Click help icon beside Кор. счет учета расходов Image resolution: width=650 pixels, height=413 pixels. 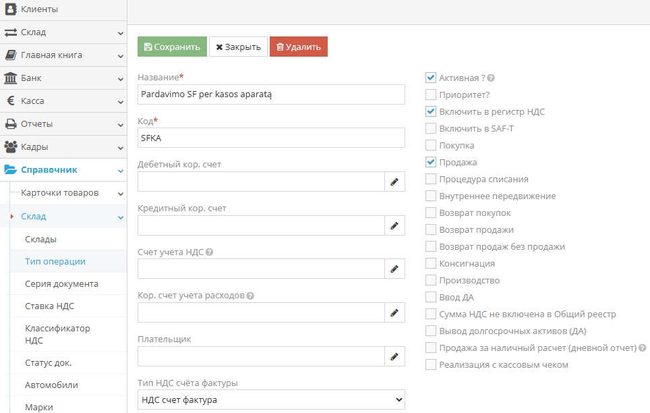pyautogui.click(x=250, y=296)
